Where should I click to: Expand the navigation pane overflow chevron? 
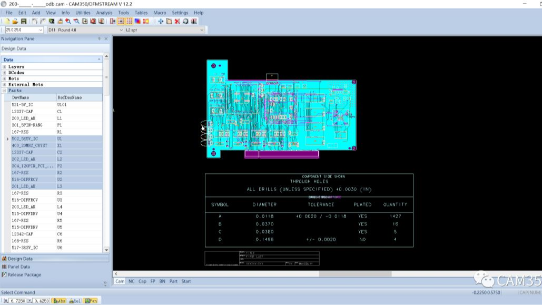pos(105,283)
